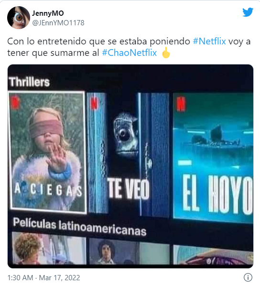The height and width of the screenshot is (285, 260).
Task: Click the JennyMO display name
Action: click(x=48, y=13)
